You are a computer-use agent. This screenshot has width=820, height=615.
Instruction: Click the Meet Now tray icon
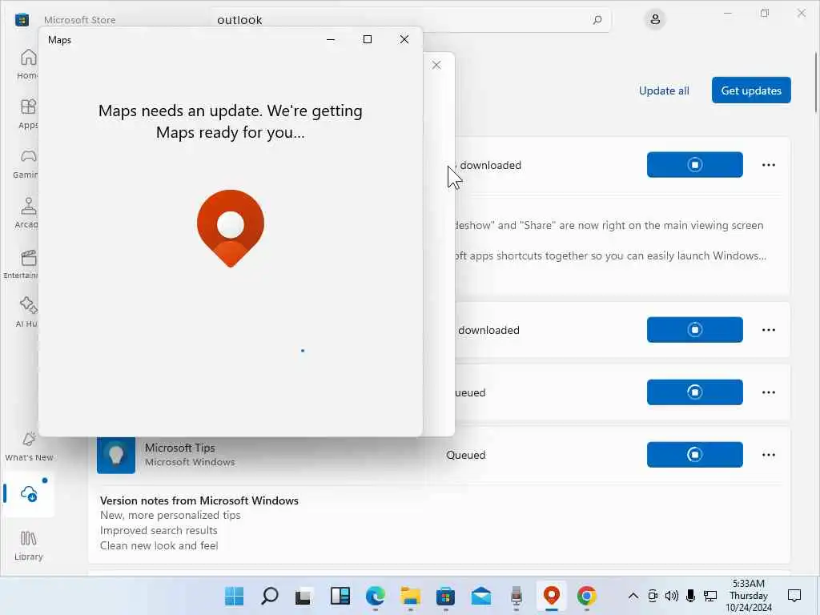tap(653, 596)
